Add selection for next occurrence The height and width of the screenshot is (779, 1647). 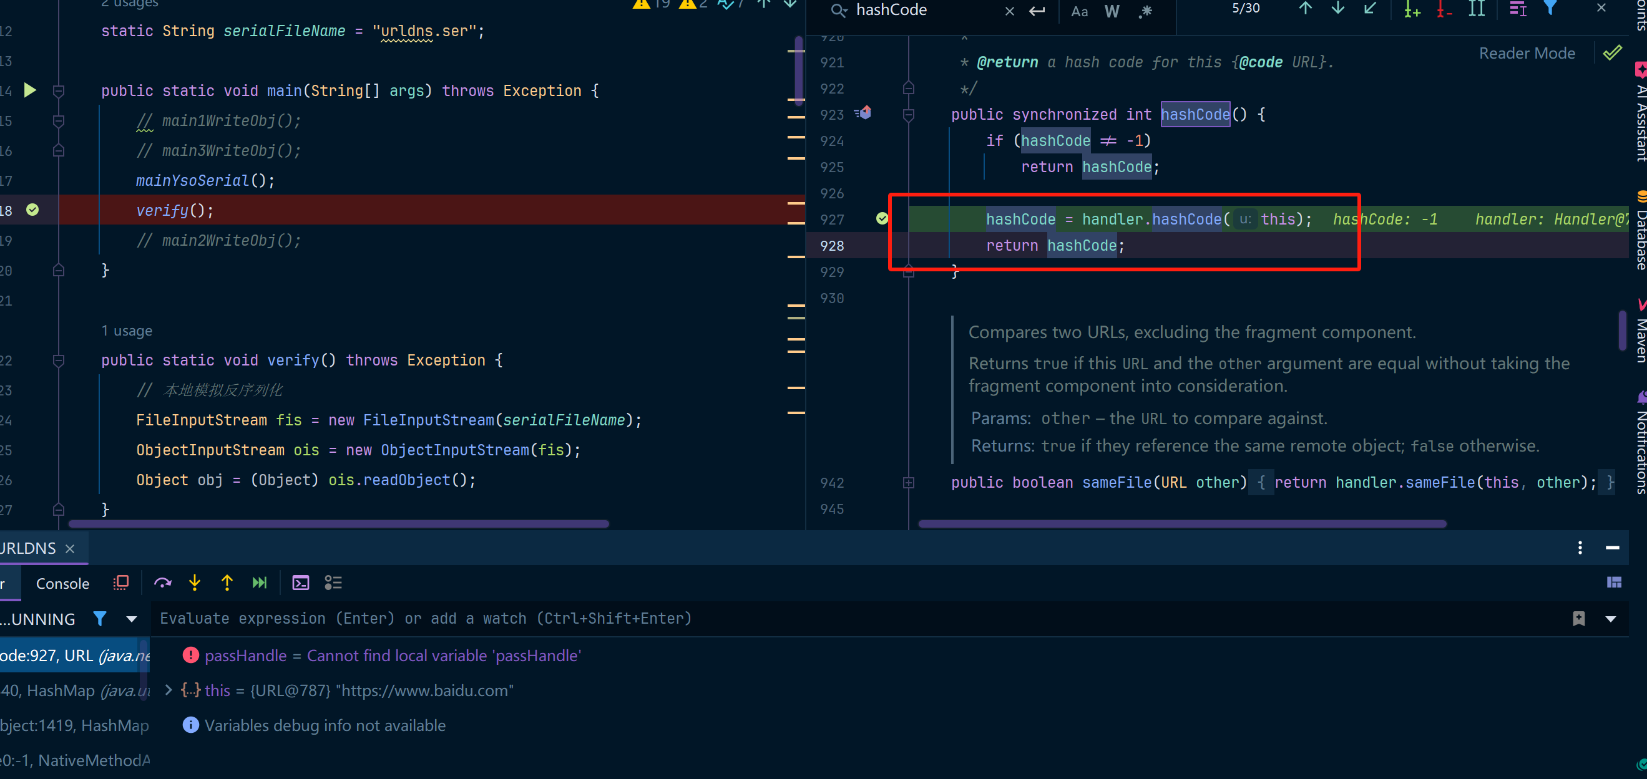(1412, 9)
